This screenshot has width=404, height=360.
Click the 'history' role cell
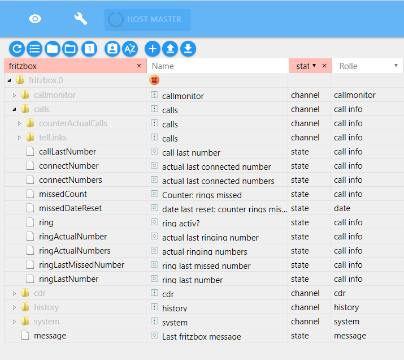point(346,307)
